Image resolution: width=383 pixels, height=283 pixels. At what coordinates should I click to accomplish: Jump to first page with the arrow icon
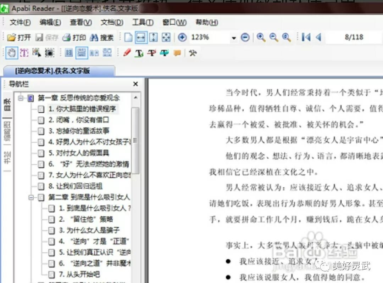coord(306,36)
